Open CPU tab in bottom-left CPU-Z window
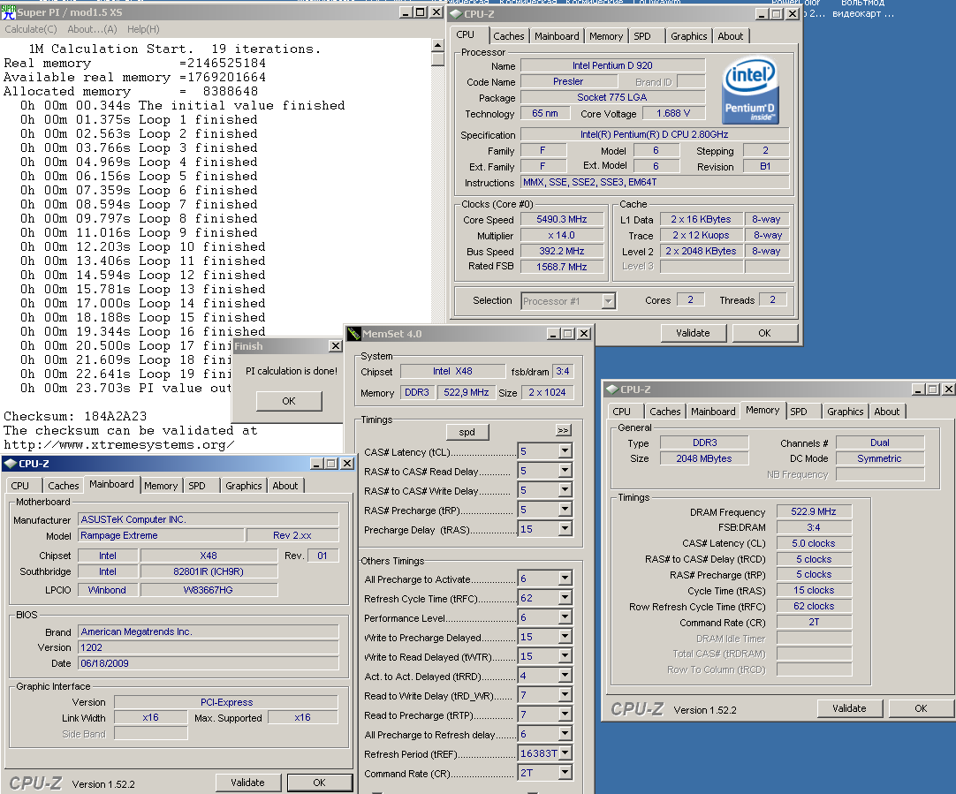956x794 pixels. (20, 486)
